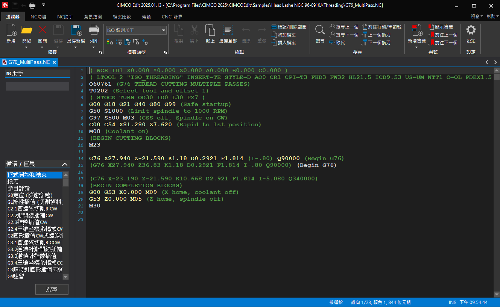500x307 pixels.
Task: Click the NC助手 input field
Action: point(38,86)
